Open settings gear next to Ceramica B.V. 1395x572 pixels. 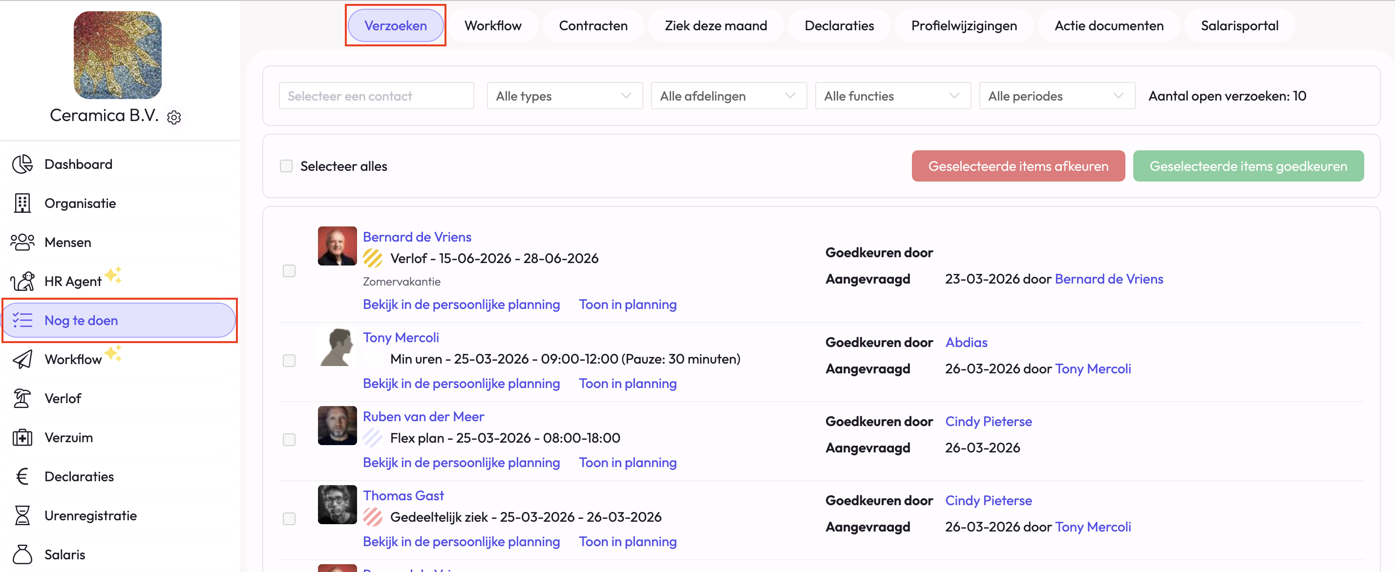tap(174, 117)
